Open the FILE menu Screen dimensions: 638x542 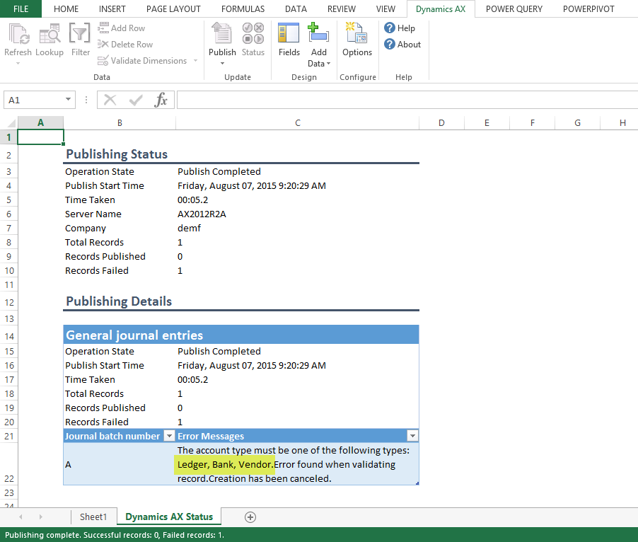[21, 9]
